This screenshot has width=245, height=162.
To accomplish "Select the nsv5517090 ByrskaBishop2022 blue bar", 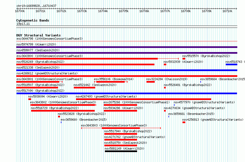I will tap(127, 93).
